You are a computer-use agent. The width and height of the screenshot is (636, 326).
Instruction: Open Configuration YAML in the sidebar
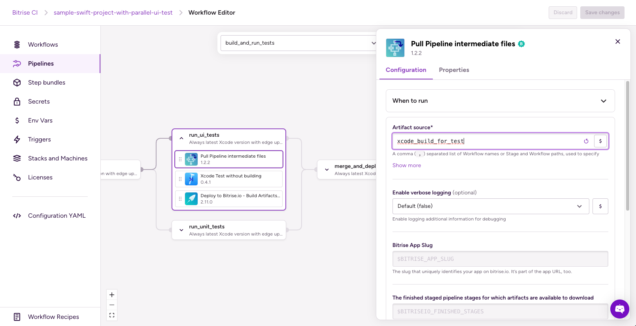(50, 216)
